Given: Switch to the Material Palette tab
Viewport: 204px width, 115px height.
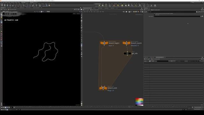Looking at the screenshot, I should 100,8.
